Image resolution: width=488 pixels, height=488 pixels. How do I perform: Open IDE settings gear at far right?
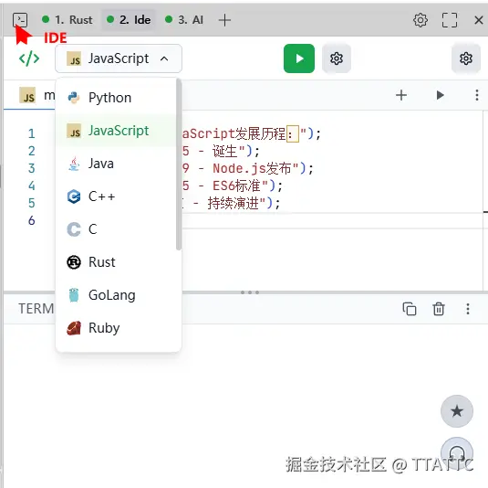[465, 58]
